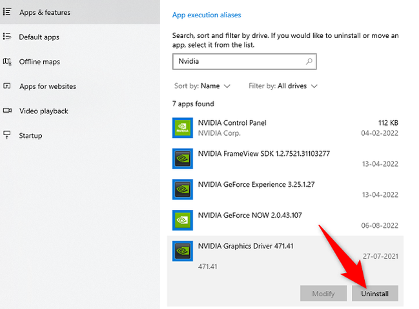Click the Startup sidebar icon
This screenshot has height=309, width=419.
click(x=7, y=136)
